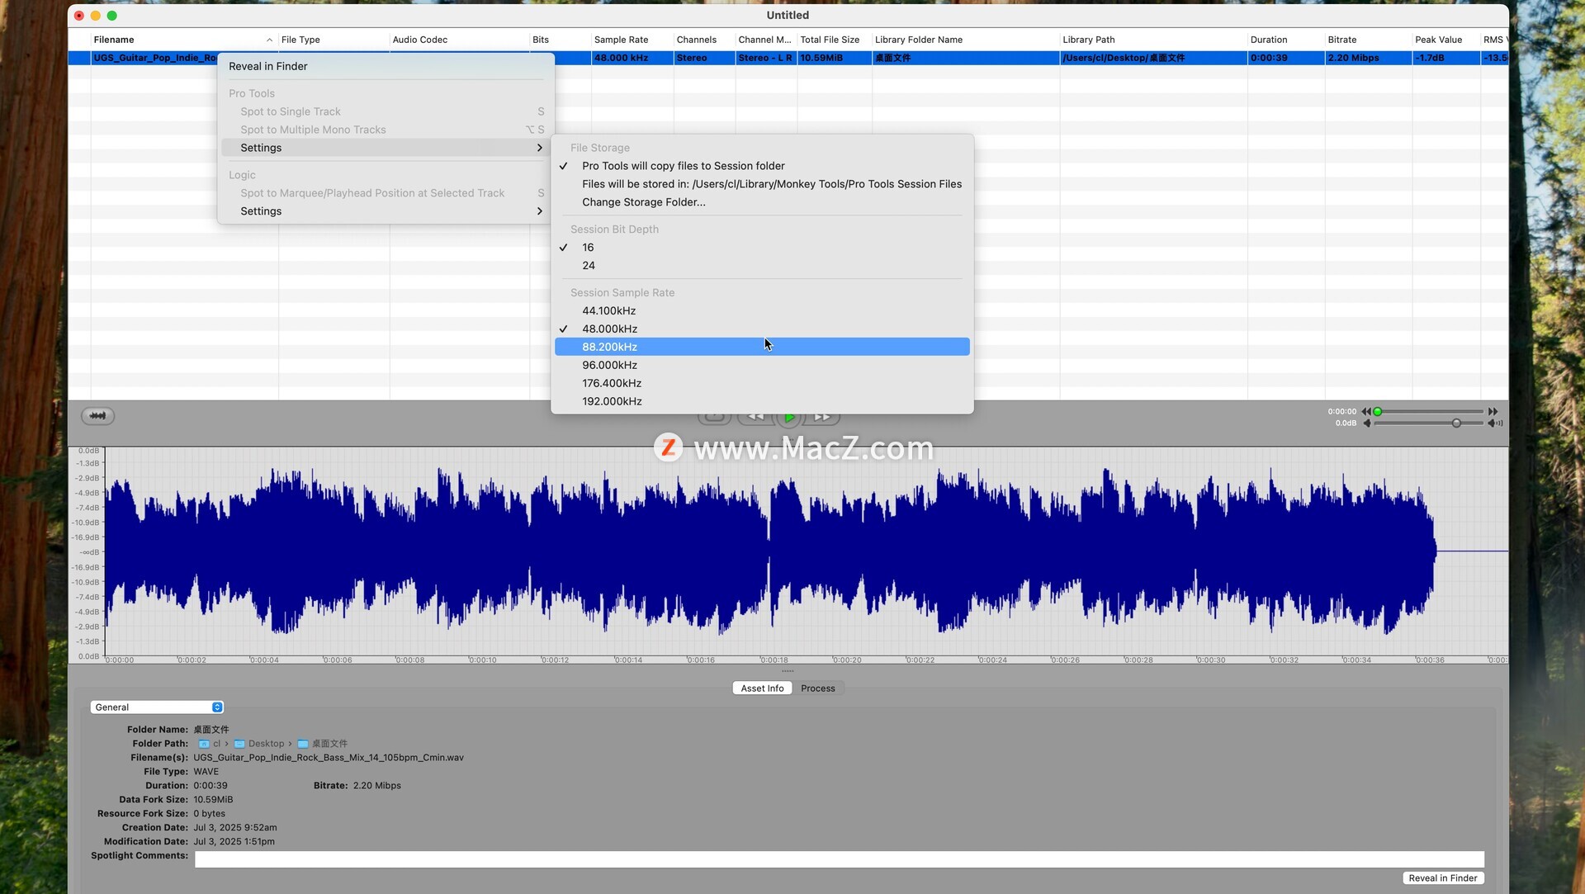Click the Peak Value column header
The width and height of the screenshot is (1585, 894).
1445,40
